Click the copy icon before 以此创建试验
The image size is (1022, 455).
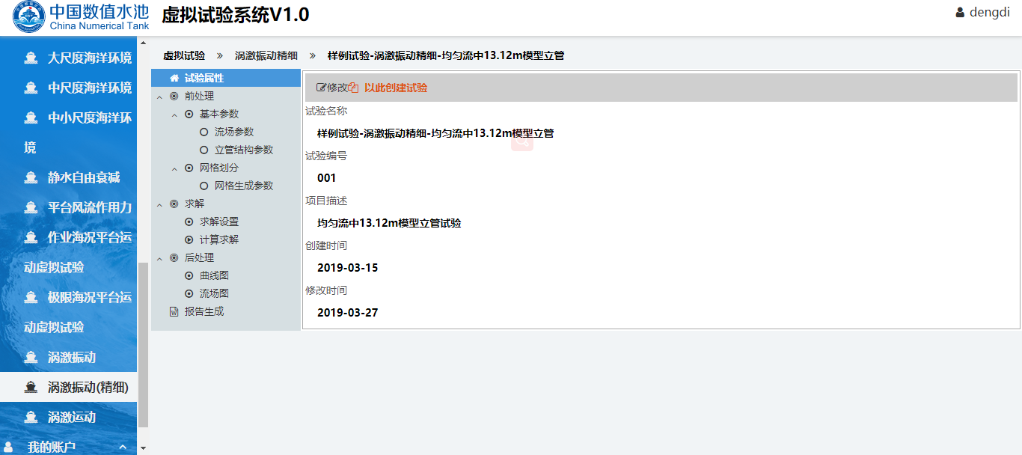tap(354, 88)
